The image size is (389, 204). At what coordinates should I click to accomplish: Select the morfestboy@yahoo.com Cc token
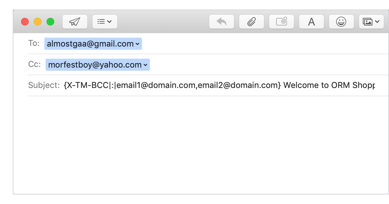click(94, 65)
